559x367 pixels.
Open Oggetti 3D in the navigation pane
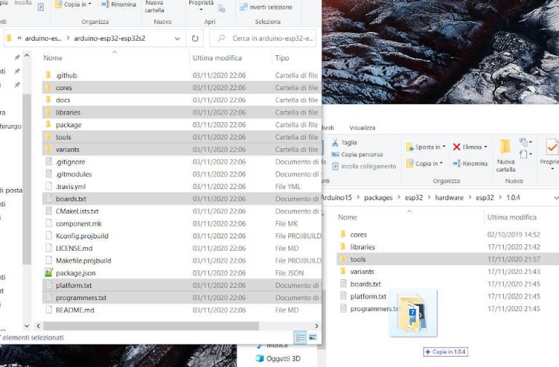pyautogui.click(x=282, y=358)
